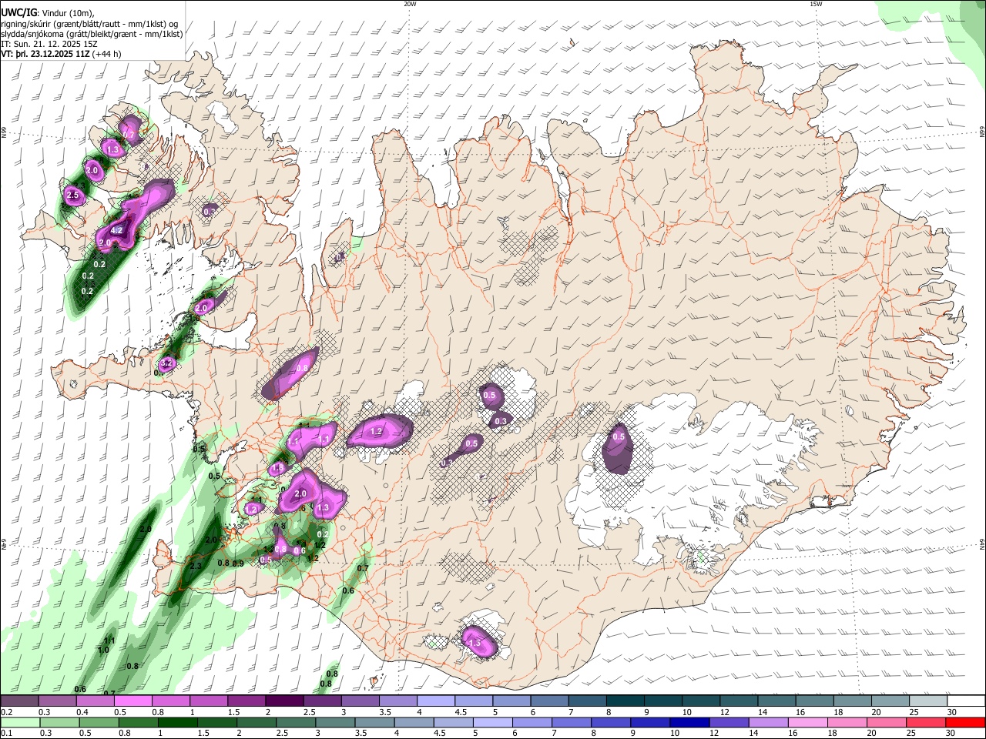This screenshot has width=986, height=739.
Task: Click the '15W' longitude label
Action: (816, 4)
